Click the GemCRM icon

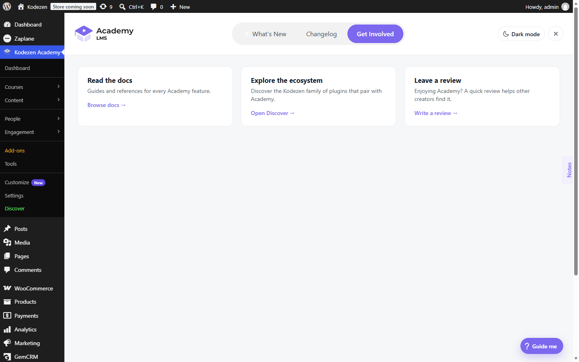[7, 357]
